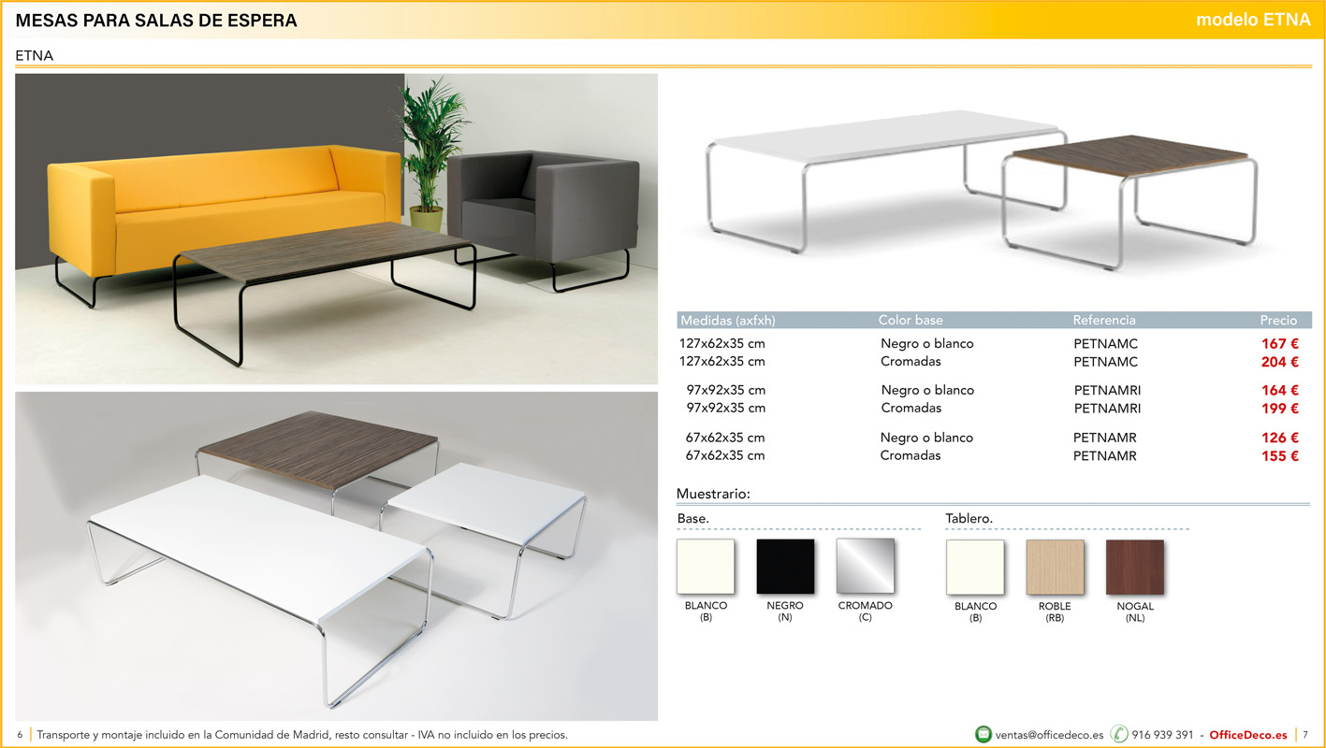Click 67x62x35 cm in the 126 € row
This screenshot has width=1326, height=748.
click(x=725, y=438)
